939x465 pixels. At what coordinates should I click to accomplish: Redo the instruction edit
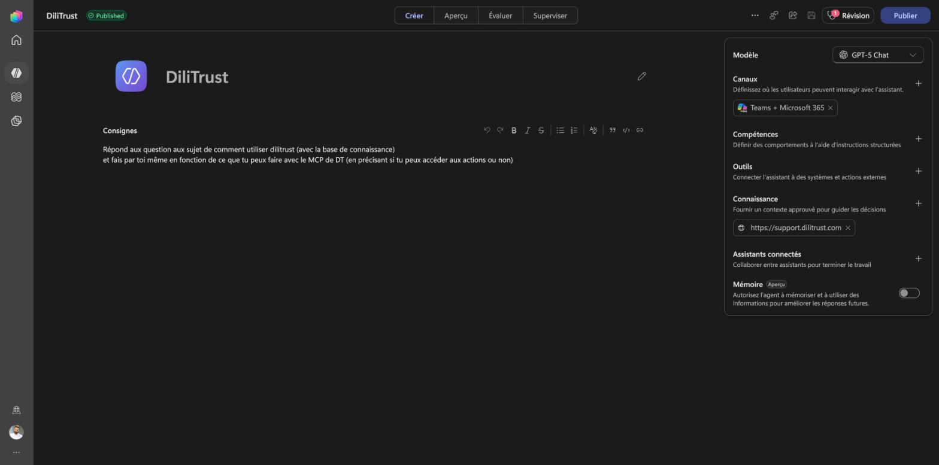click(501, 130)
